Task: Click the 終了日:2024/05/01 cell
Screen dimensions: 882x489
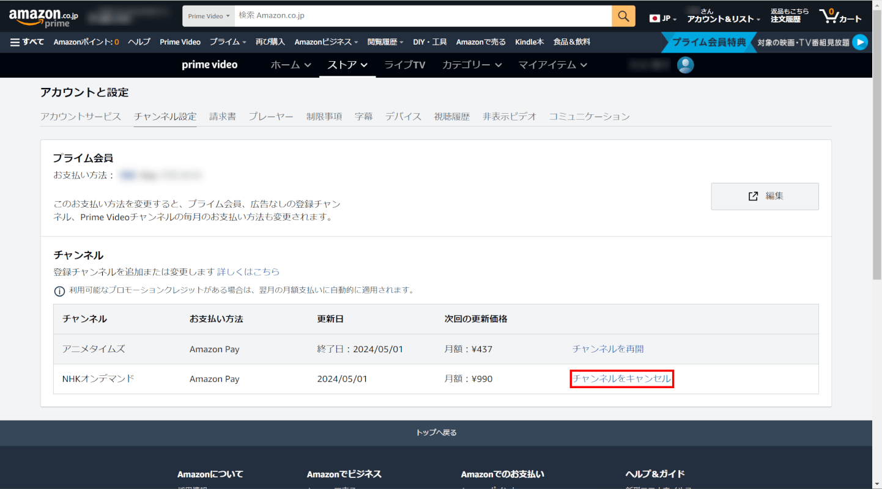Action: tap(360, 349)
